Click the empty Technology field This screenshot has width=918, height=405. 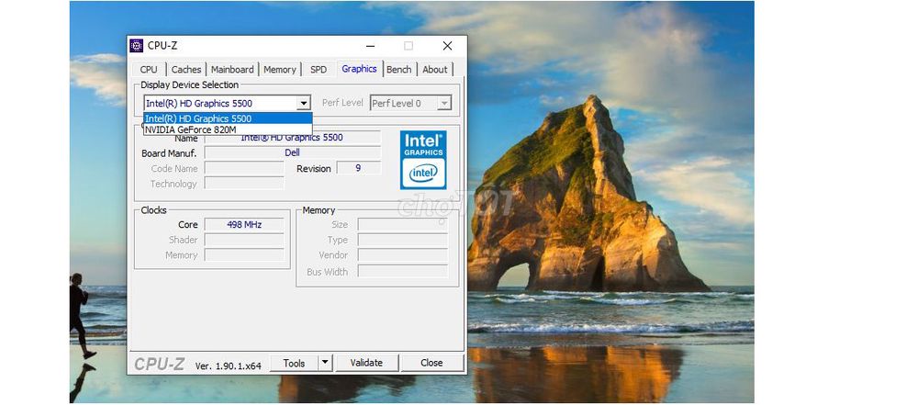point(244,184)
